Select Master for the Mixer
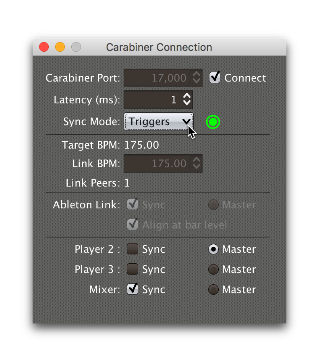Screen dimensions: 319x361 213,290
